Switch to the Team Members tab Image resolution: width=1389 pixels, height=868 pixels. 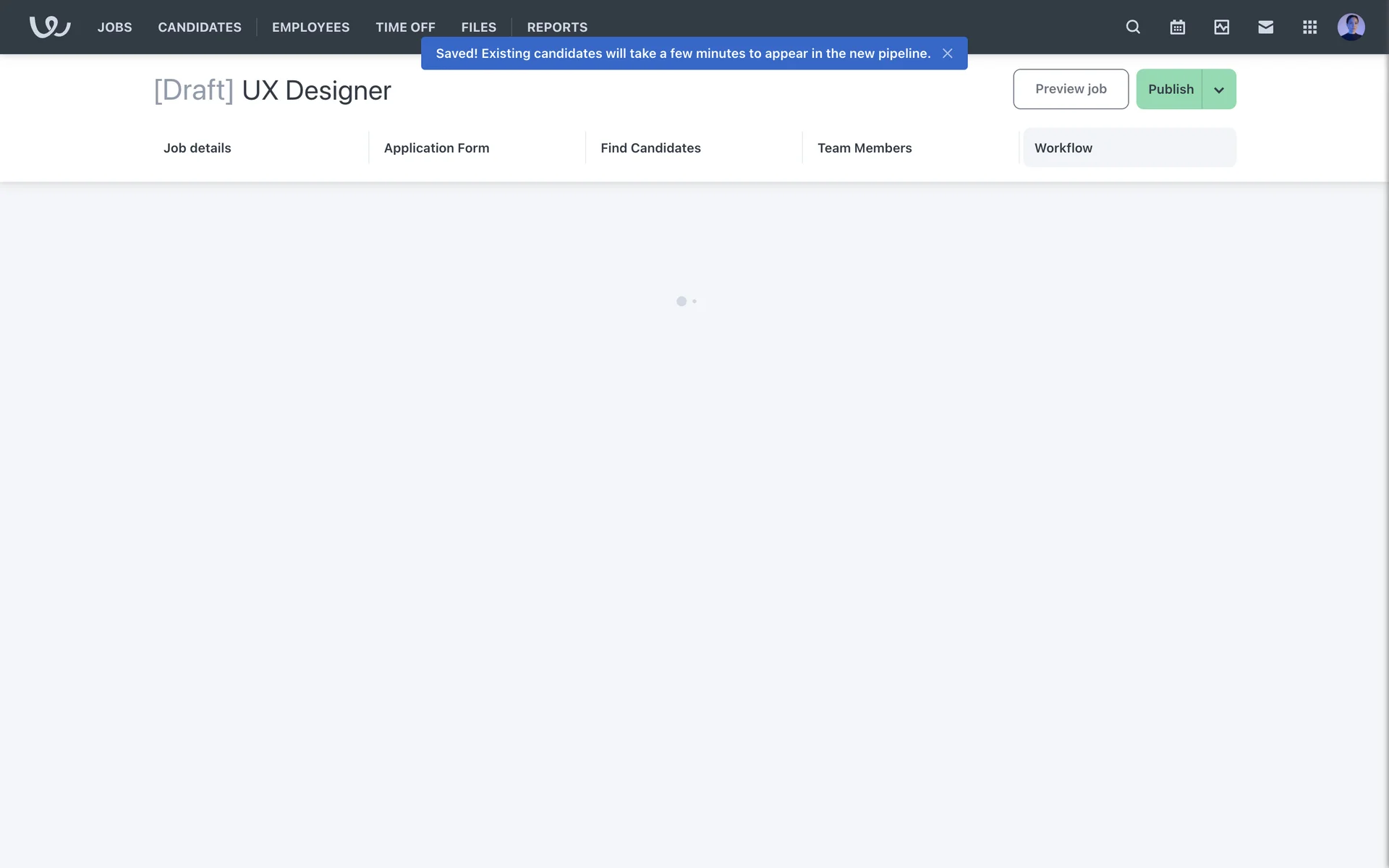click(865, 148)
